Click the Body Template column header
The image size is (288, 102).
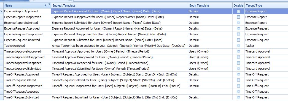(x=210, y=5)
